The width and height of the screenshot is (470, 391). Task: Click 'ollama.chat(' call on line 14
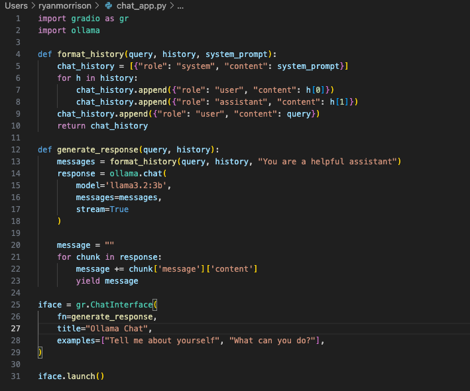click(138, 174)
